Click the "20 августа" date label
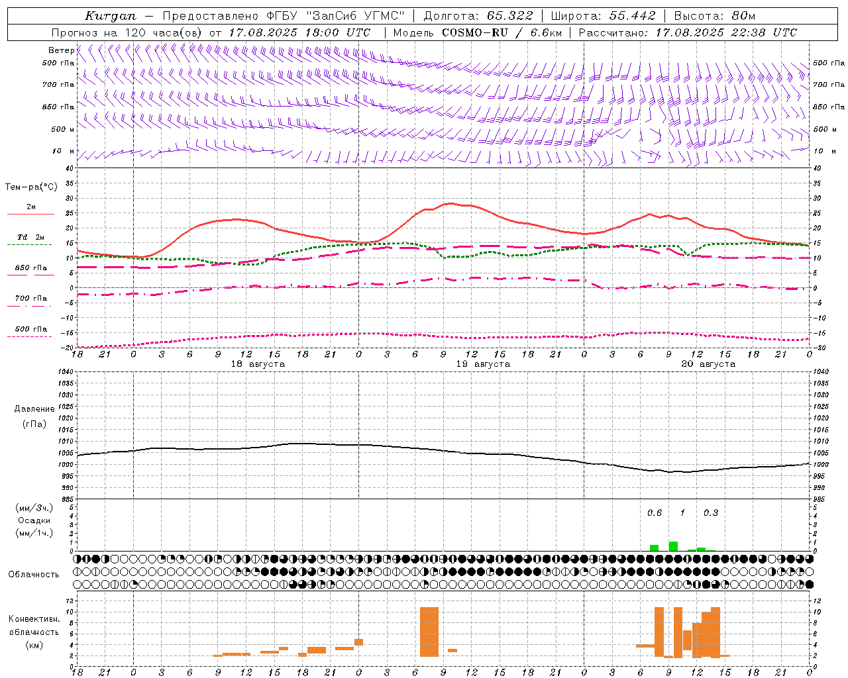This screenshot has height=678, width=848. pos(708,364)
